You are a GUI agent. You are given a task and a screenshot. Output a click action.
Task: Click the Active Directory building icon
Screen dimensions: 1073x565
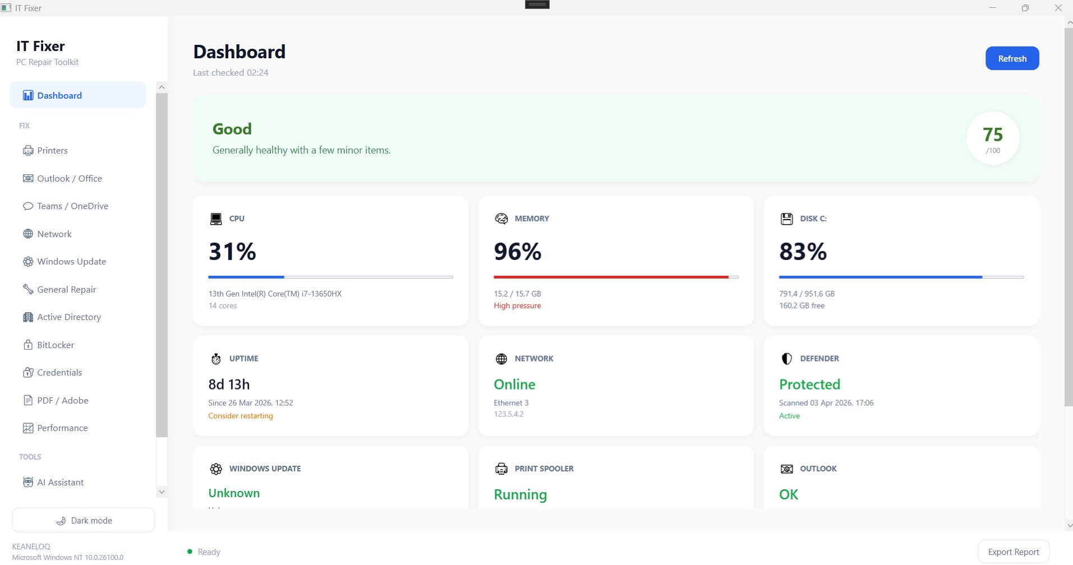(x=28, y=317)
